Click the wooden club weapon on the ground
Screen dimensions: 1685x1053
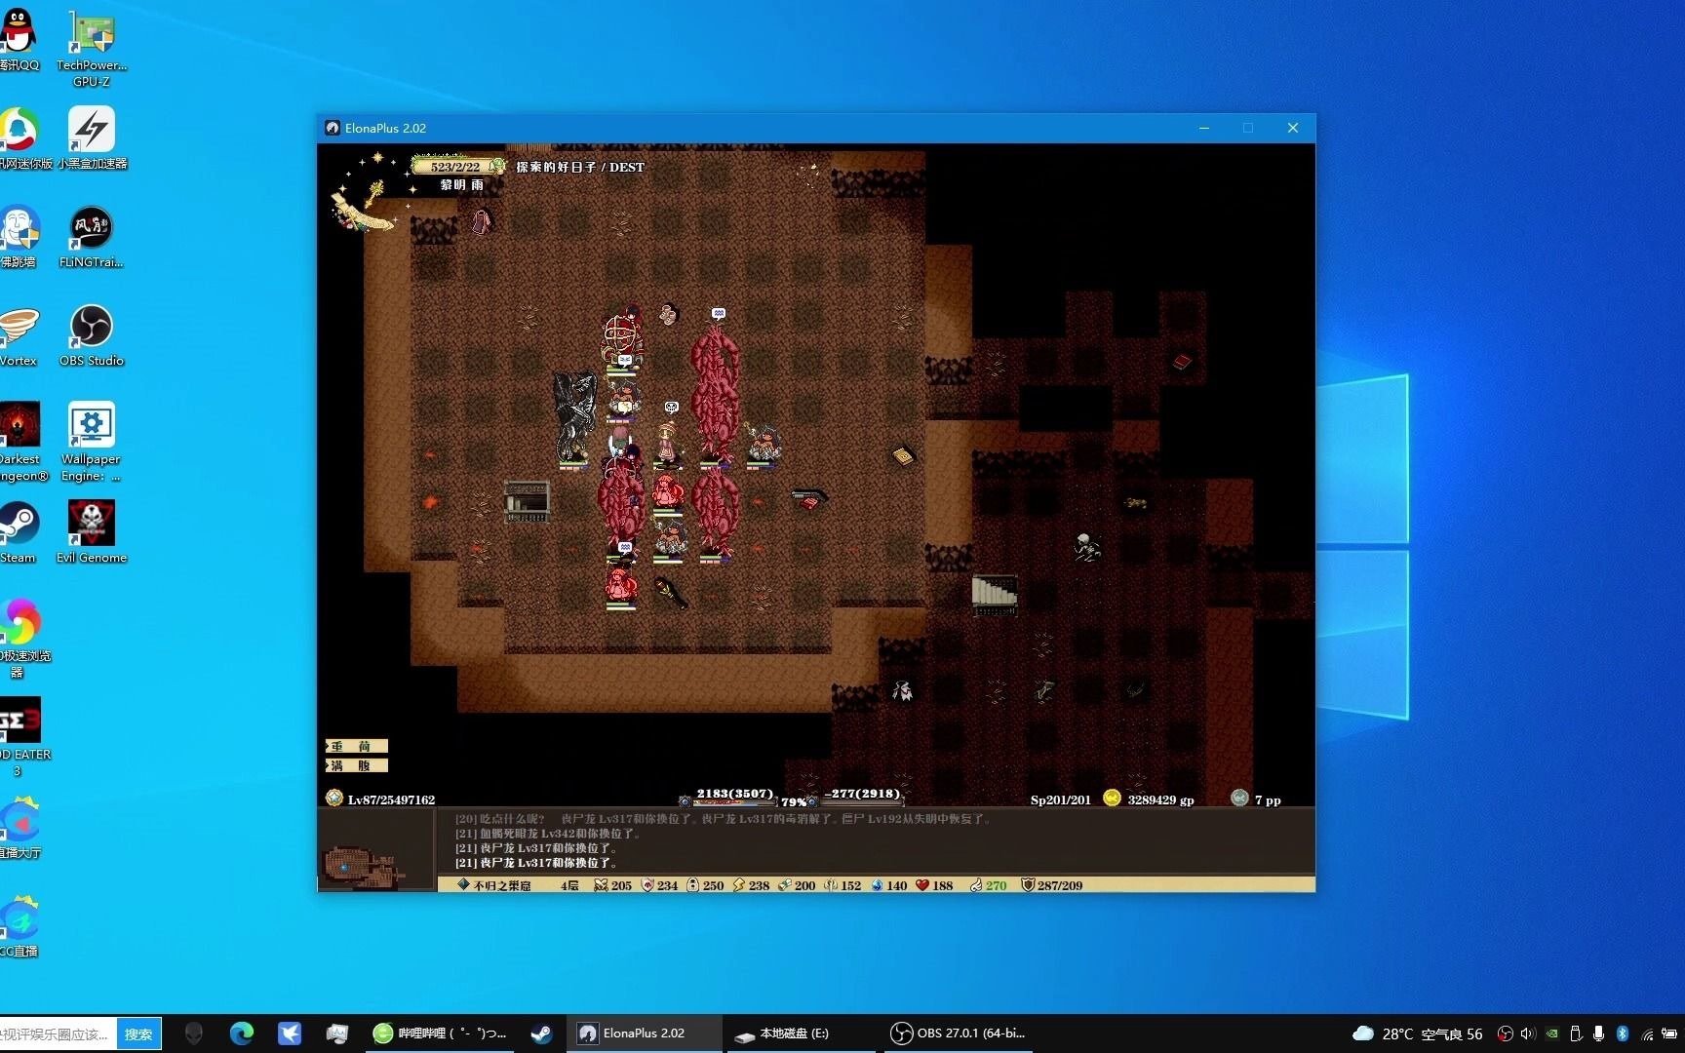coord(671,591)
